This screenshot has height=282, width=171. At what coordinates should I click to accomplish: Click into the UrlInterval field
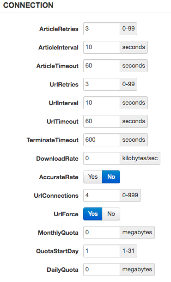[x=102, y=103]
